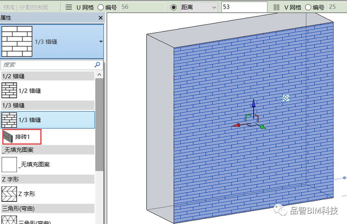Screen dimensions: 347x224
Task: Click the U grid lines icon
Action: coord(69,7)
